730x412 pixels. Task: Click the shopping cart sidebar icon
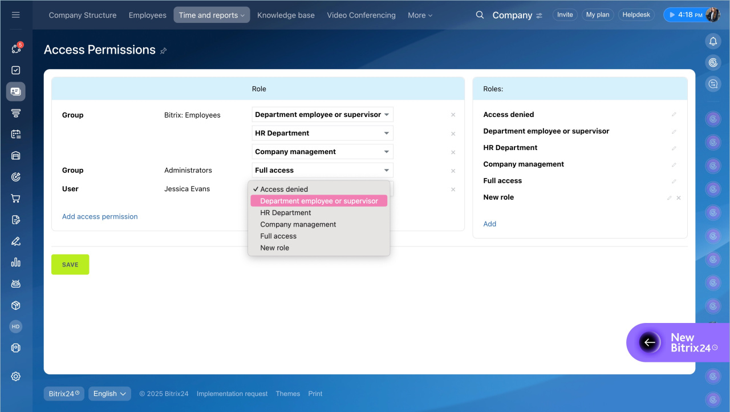(x=16, y=199)
